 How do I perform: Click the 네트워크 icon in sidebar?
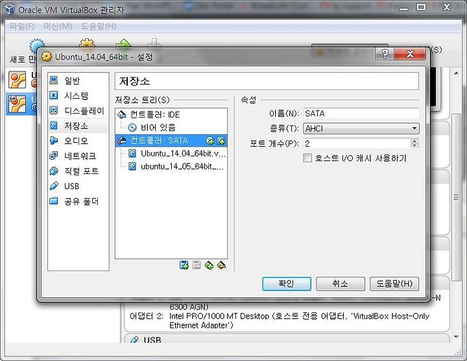(x=54, y=156)
